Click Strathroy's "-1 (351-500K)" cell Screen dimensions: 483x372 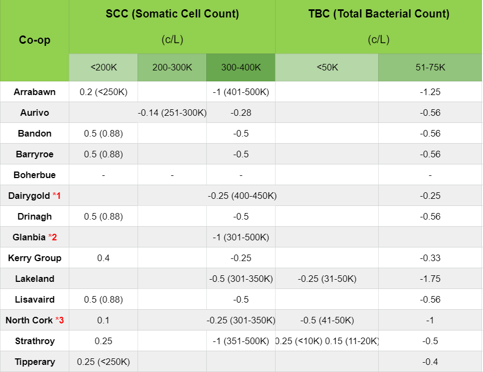(241, 341)
